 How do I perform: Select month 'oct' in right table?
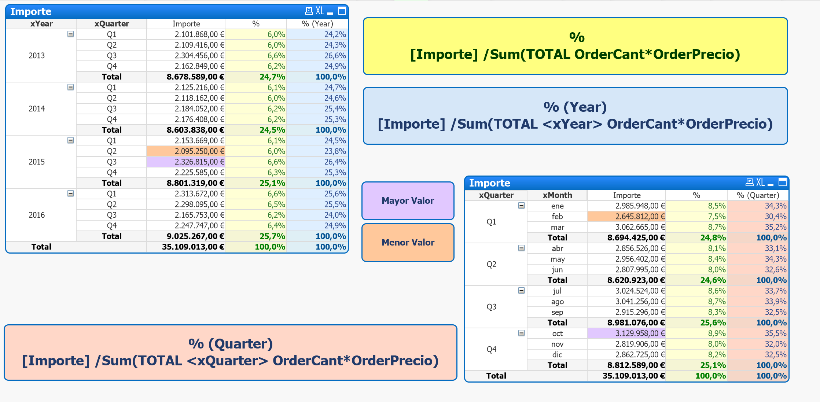coord(557,333)
